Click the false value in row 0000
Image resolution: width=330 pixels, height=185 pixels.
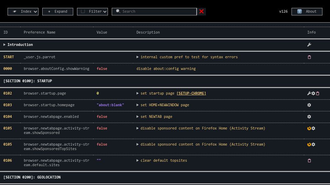tap(102, 69)
